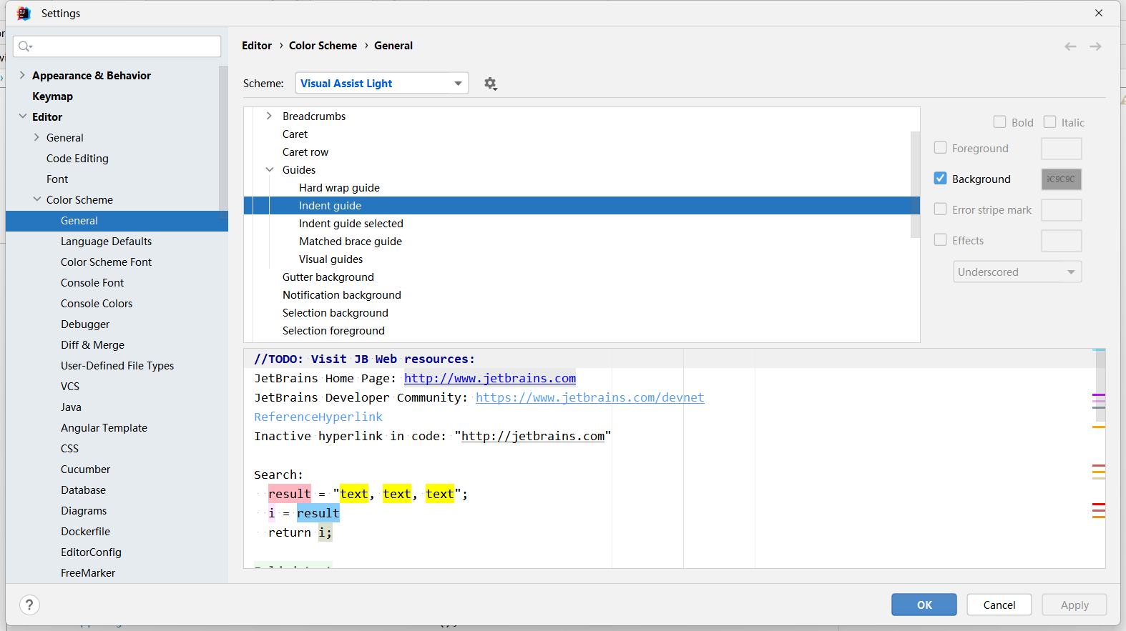The image size is (1126, 631).
Task: Open Color Scheme Font settings
Action: [x=106, y=262]
